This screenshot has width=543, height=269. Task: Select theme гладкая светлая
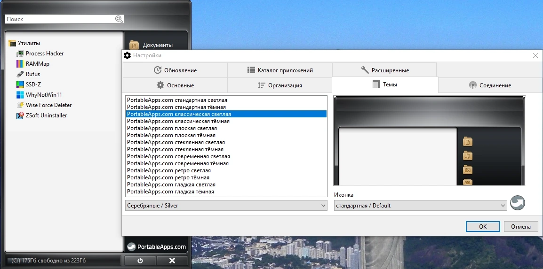tap(226, 184)
